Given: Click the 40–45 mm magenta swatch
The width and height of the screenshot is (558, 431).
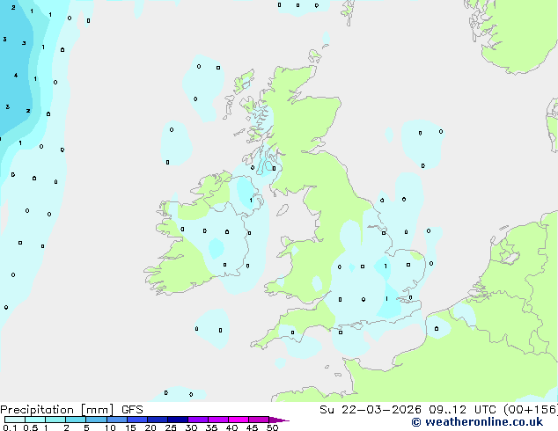Looking at the screenshot, I should pyautogui.click(x=239, y=420).
